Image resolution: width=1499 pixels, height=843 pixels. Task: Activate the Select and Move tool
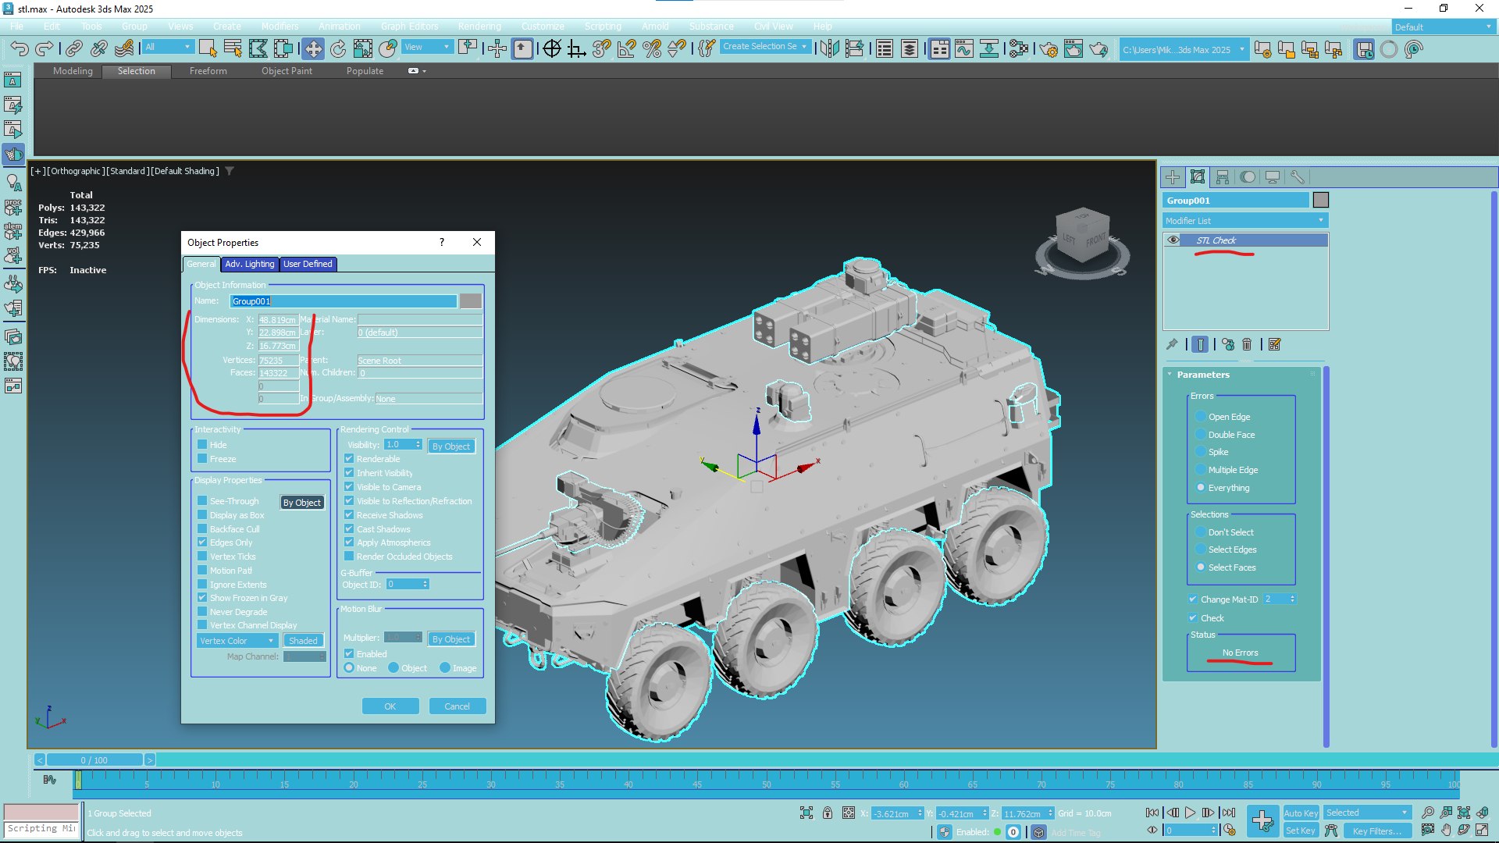pos(313,49)
